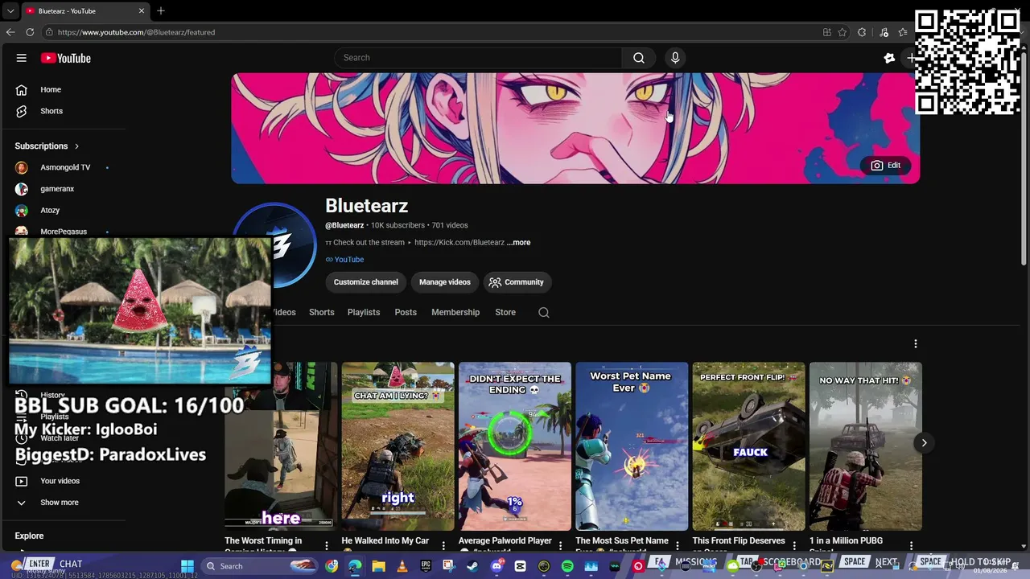
Task: Search within the channel using magnifier icon
Action: 544,313
